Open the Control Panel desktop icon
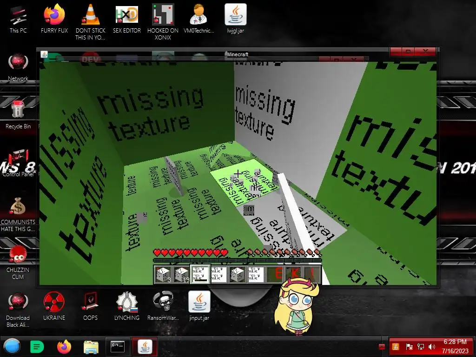 18,163
